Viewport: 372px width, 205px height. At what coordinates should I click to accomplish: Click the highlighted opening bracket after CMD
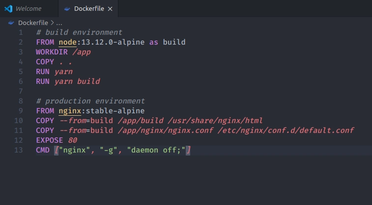tap(57, 151)
